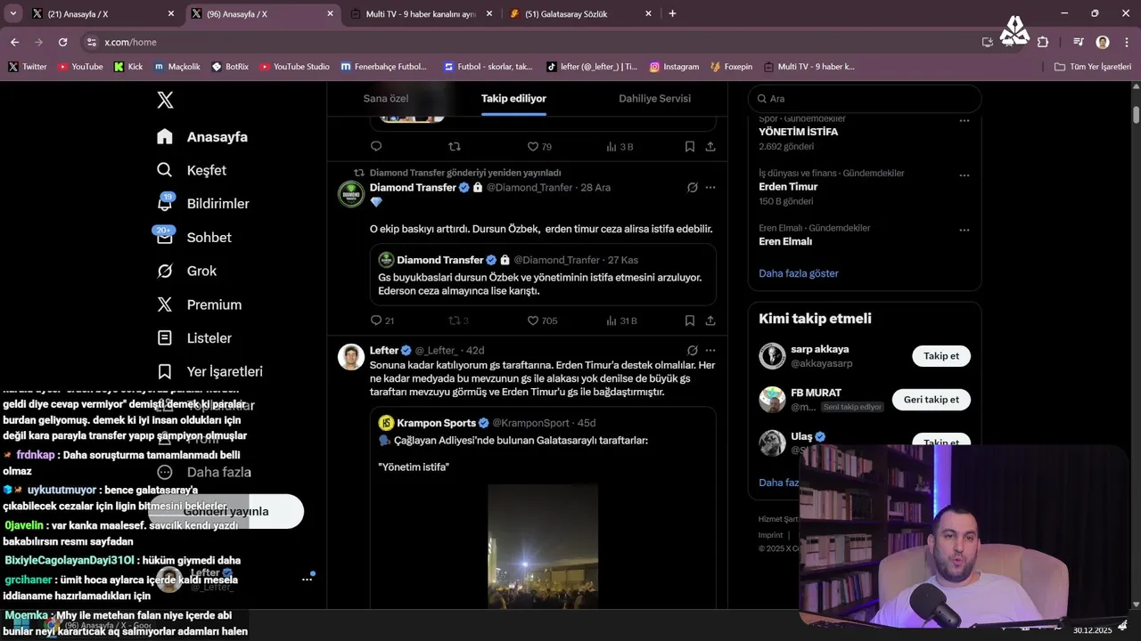Open more options on Diamond Transfer post
Viewport: 1141px width, 641px height.
(710, 188)
